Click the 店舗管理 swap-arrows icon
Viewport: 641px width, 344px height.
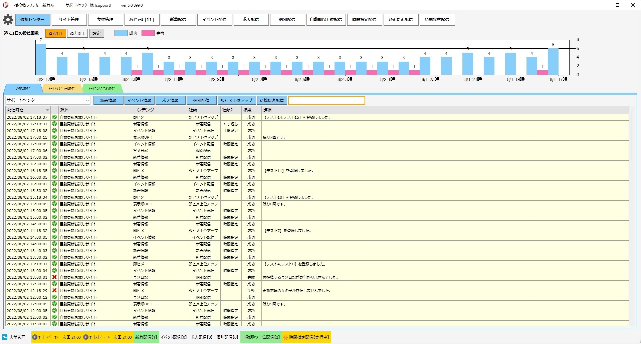(x=5, y=337)
